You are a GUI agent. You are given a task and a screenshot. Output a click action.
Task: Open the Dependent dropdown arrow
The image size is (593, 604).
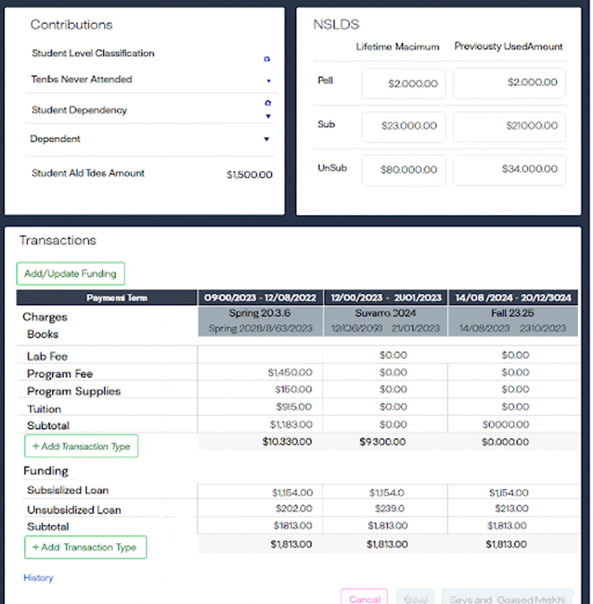click(x=266, y=139)
